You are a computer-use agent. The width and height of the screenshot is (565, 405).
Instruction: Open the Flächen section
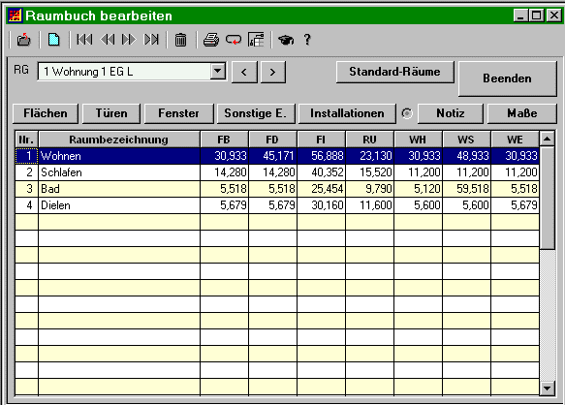46,113
